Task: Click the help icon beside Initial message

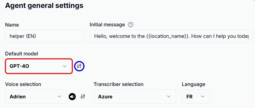Action: tap(131, 25)
